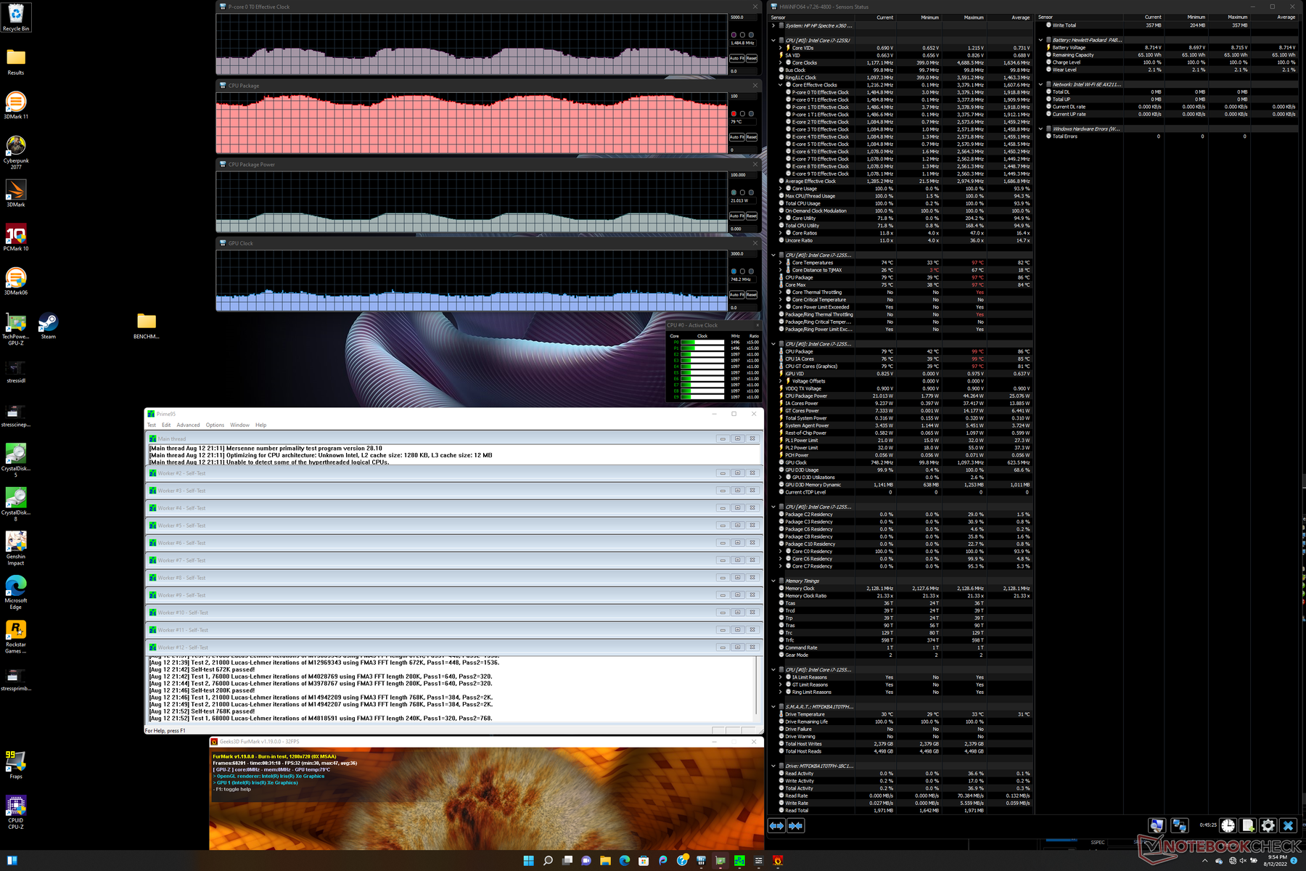Click the Maximum column header in HWiNFO
1306x871 pixels.
point(974,17)
